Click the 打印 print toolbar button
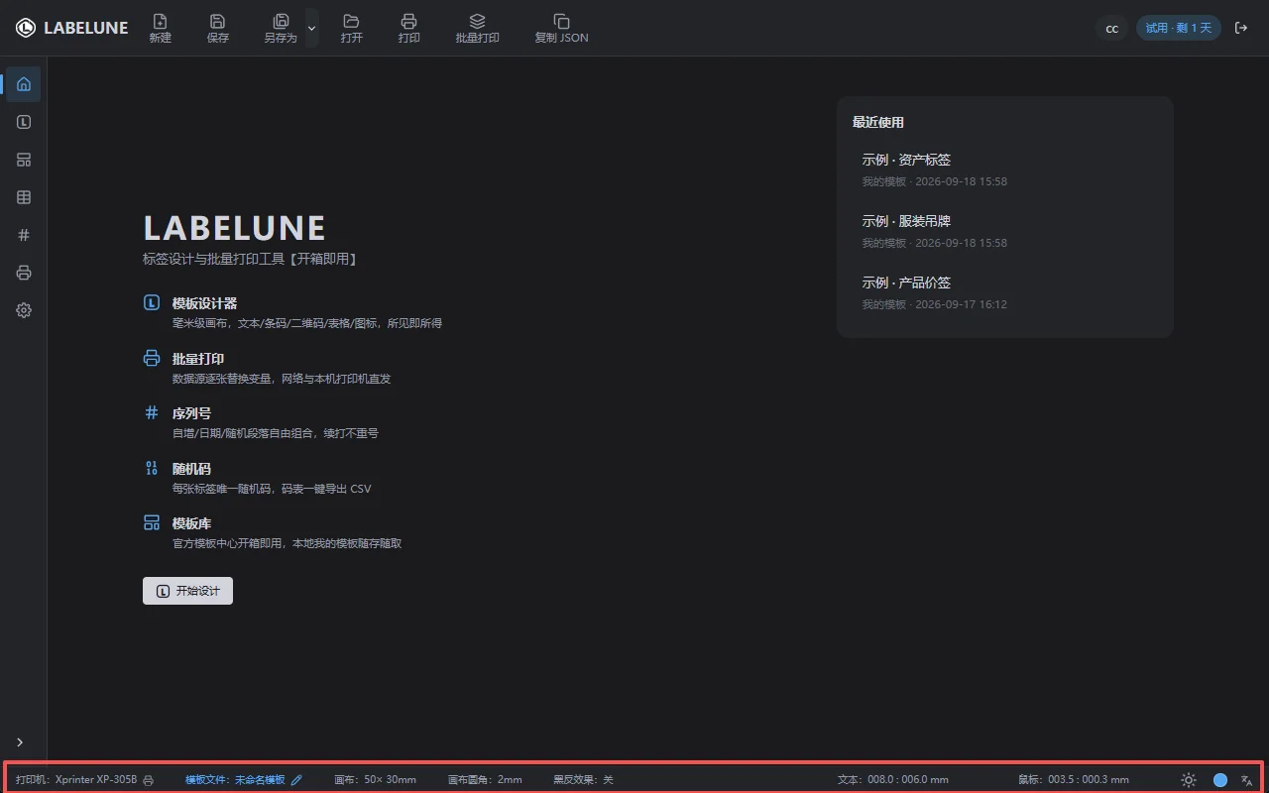This screenshot has height=793, width=1269. 408,28
